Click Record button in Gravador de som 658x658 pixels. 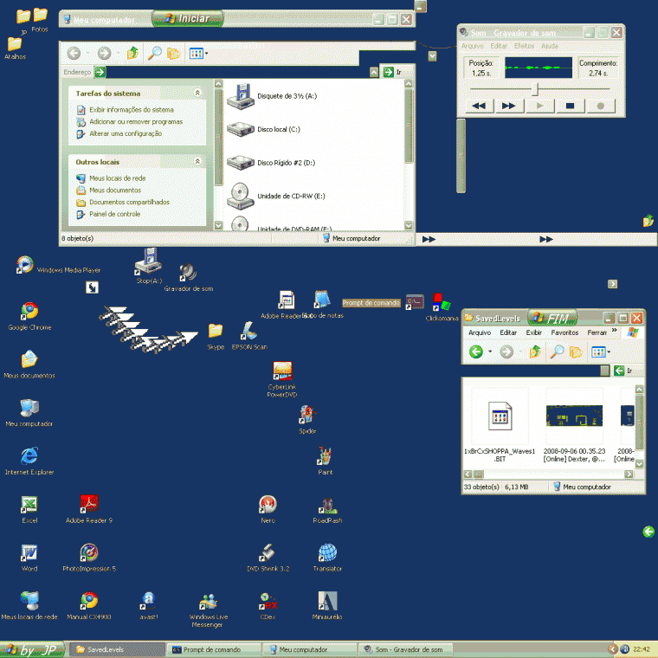click(601, 106)
